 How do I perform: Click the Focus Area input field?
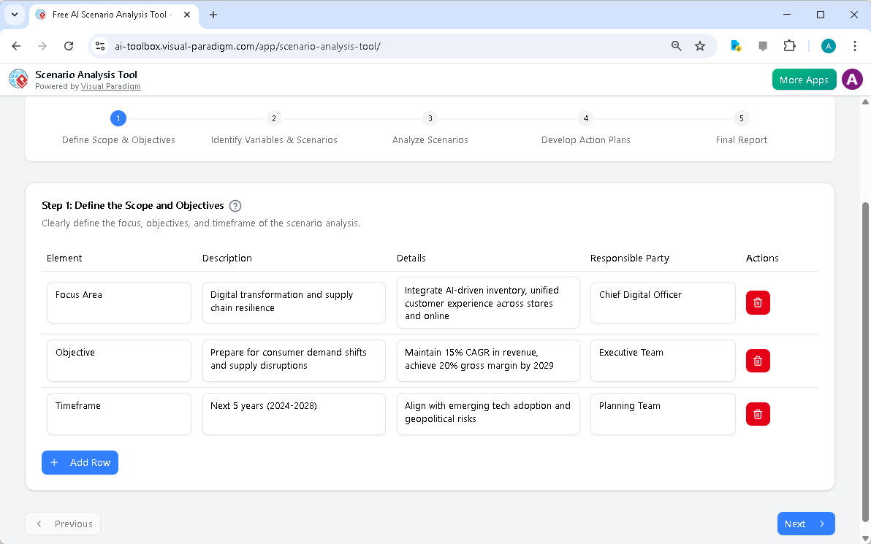click(118, 302)
